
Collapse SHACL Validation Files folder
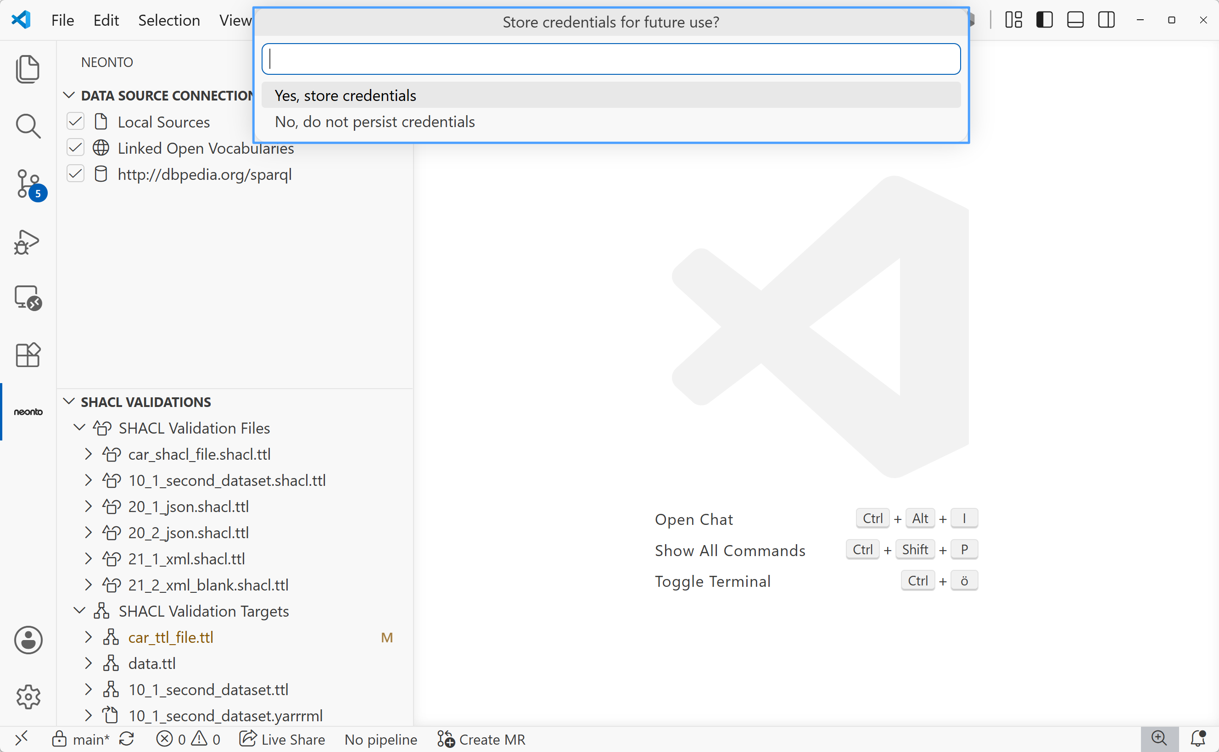79,428
